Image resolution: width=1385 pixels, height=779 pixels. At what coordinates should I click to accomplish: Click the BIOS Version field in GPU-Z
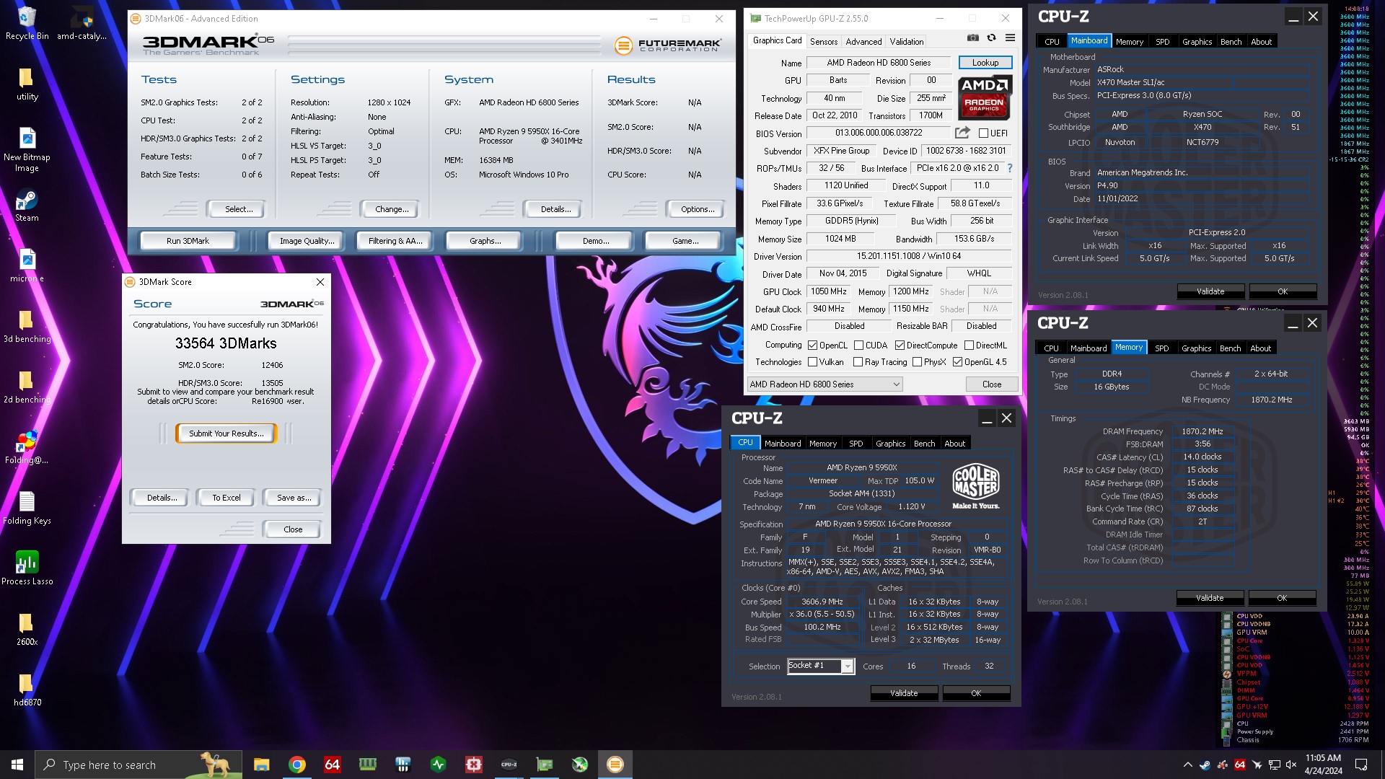[879, 133]
